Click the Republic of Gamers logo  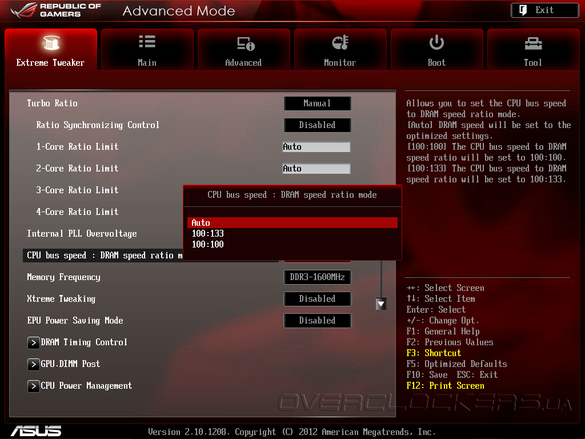click(56, 10)
